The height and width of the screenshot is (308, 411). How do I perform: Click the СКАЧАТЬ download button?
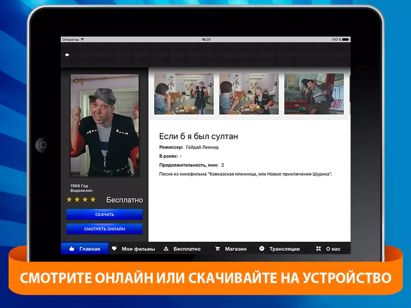[x=105, y=214]
